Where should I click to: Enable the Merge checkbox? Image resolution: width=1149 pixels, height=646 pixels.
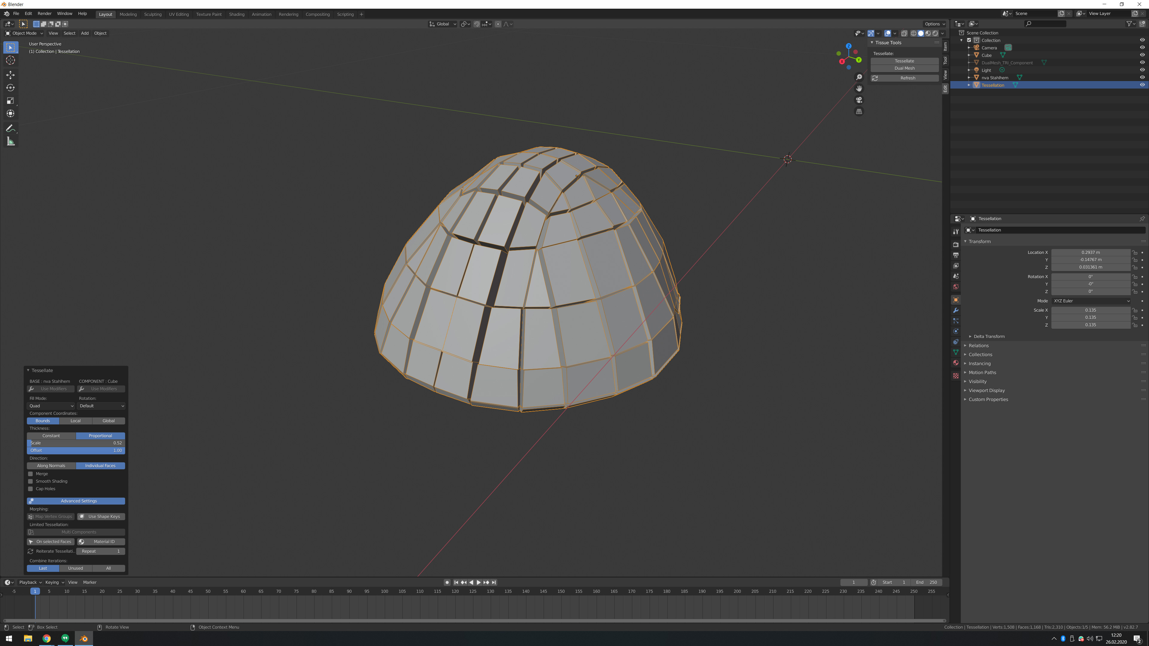coord(30,474)
